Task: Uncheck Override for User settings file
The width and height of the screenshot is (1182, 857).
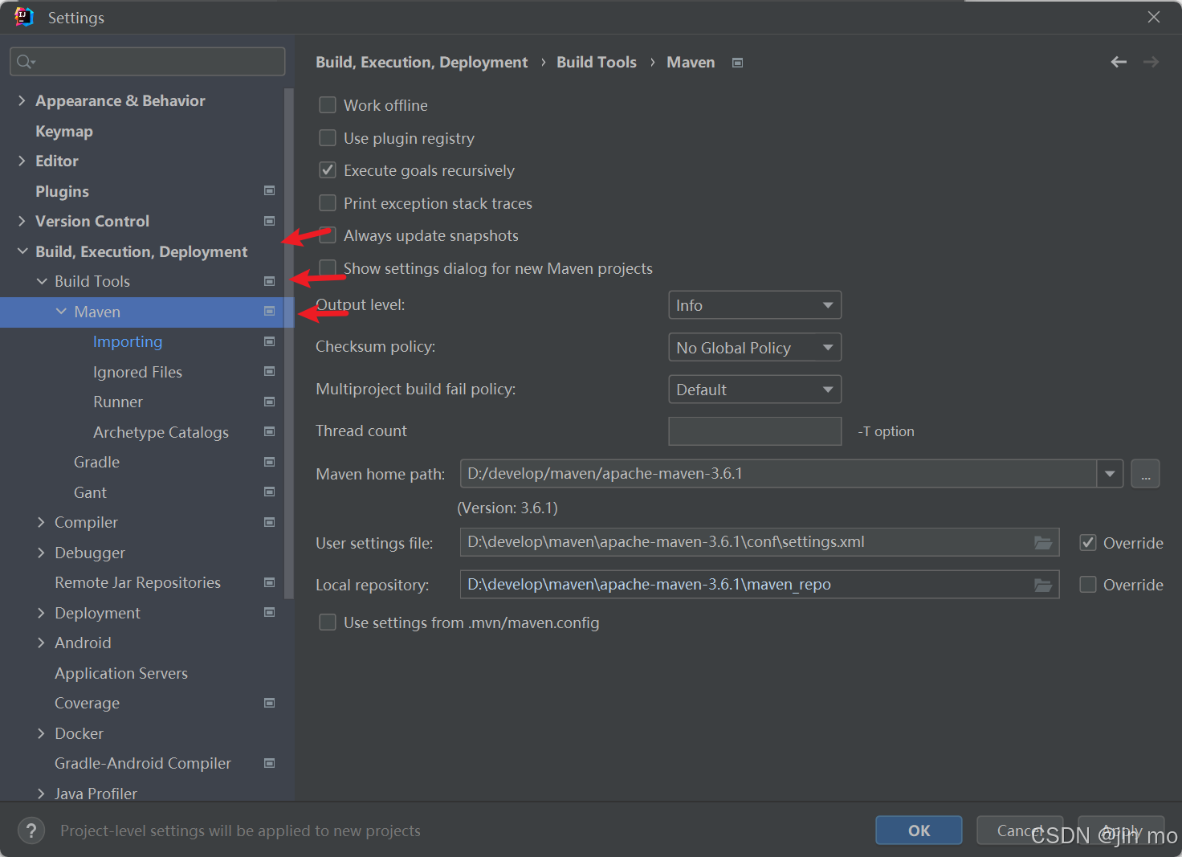Action: pos(1088,543)
